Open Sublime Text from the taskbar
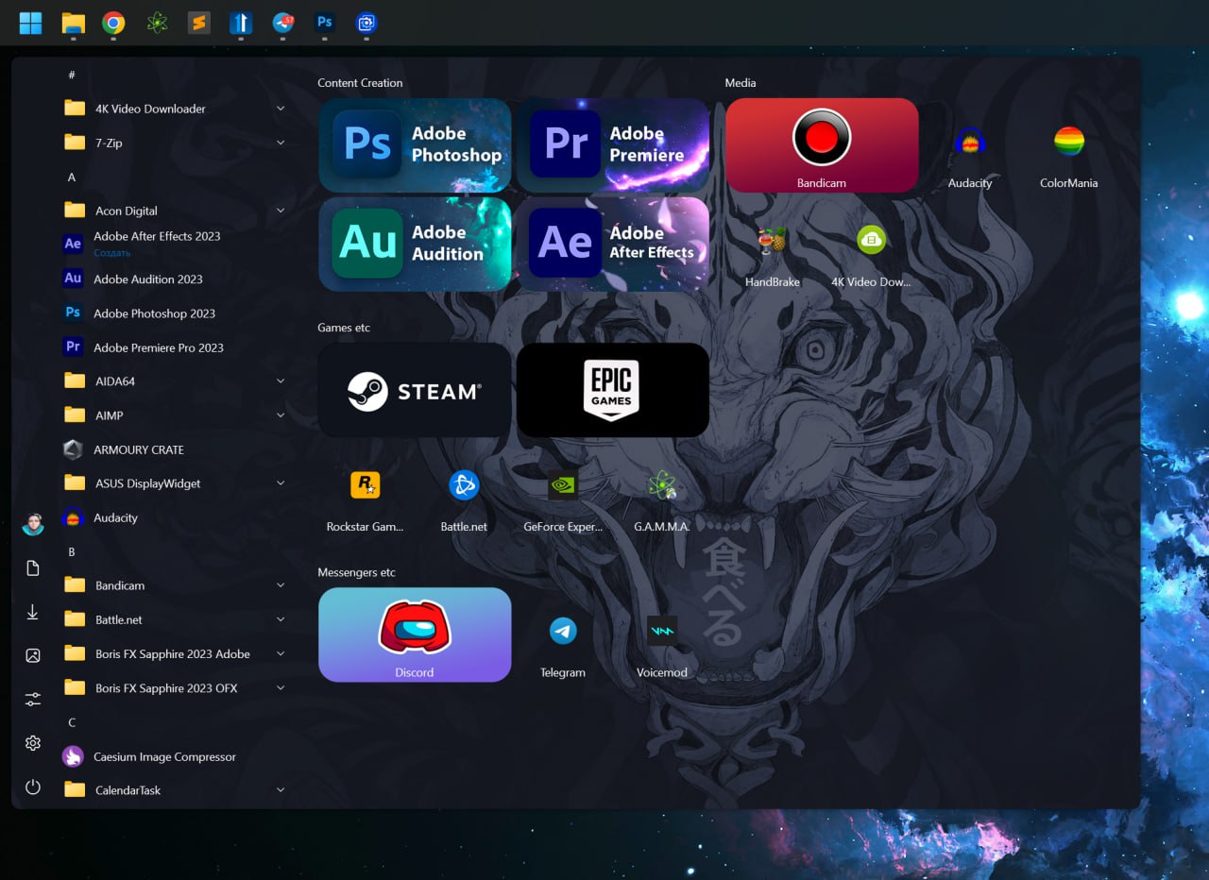The width and height of the screenshot is (1209, 880). point(198,23)
